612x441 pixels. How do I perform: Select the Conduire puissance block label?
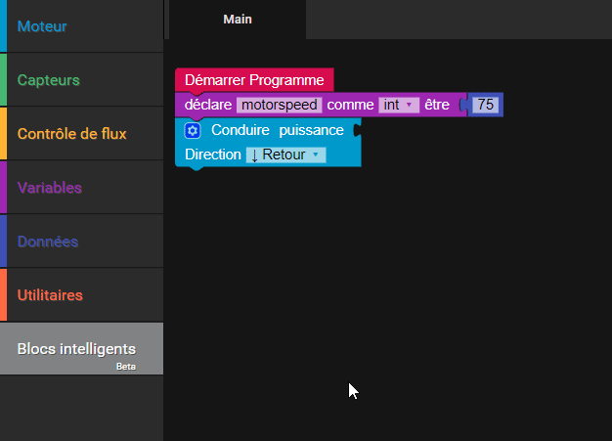277,130
